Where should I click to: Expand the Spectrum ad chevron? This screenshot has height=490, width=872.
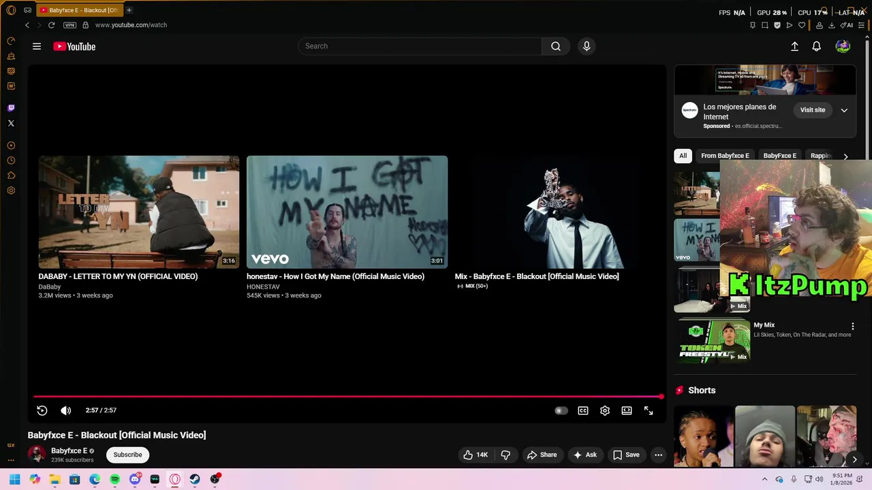(x=844, y=110)
